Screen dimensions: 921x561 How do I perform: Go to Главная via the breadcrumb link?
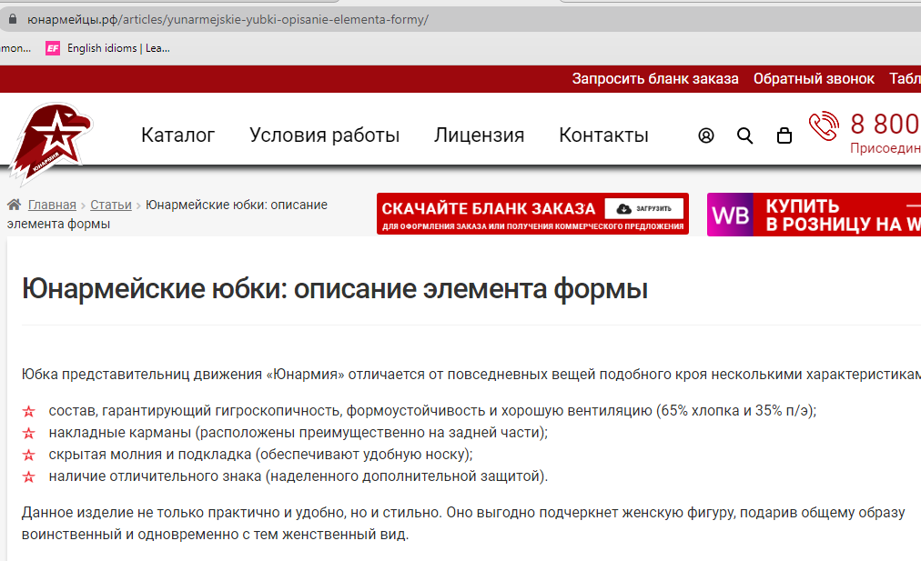point(51,205)
